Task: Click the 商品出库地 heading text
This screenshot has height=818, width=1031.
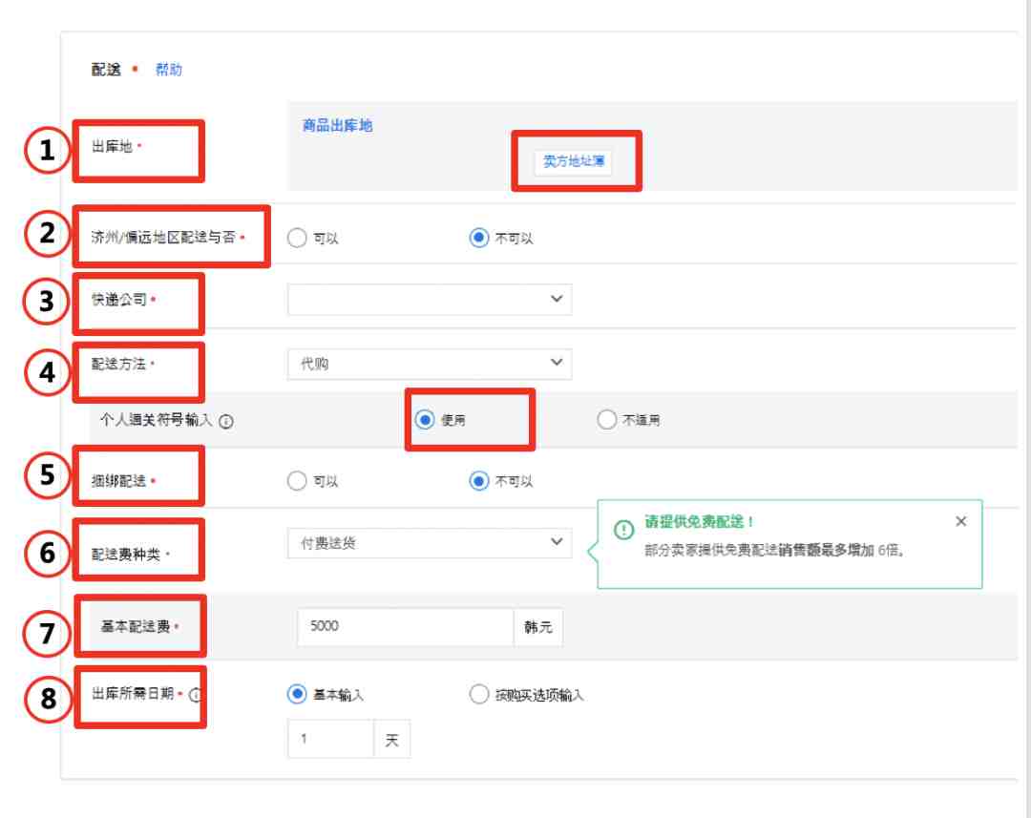Action: pos(337,125)
